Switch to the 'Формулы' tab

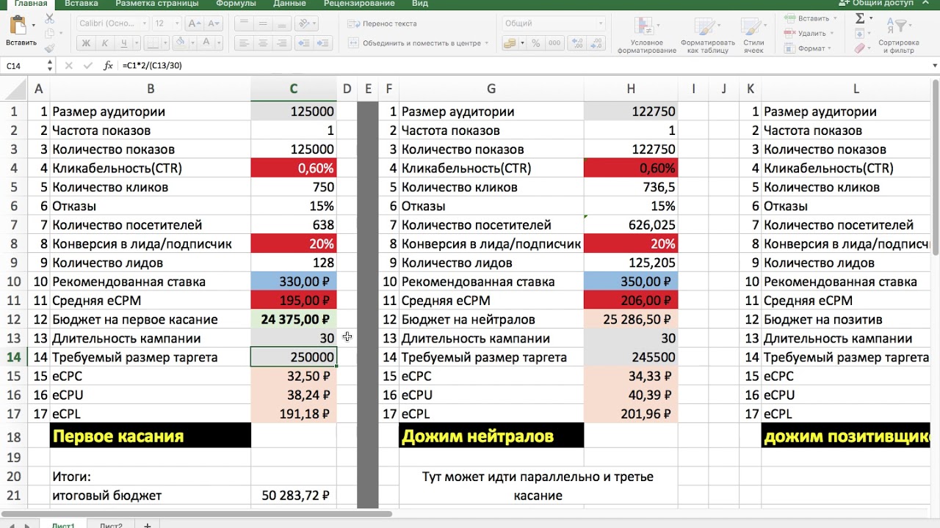click(236, 4)
